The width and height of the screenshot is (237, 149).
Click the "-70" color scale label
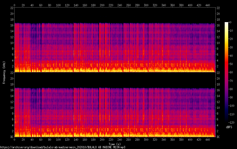(x=230, y=81)
